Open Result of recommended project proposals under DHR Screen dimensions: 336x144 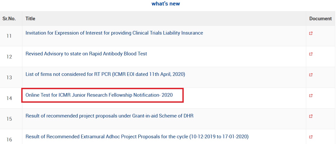(x=109, y=116)
